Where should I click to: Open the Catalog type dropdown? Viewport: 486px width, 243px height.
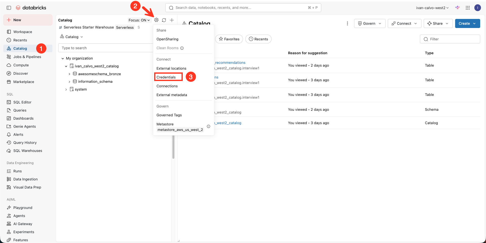point(72,37)
